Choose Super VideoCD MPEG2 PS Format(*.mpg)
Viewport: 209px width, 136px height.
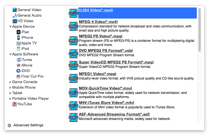(116, 62)
